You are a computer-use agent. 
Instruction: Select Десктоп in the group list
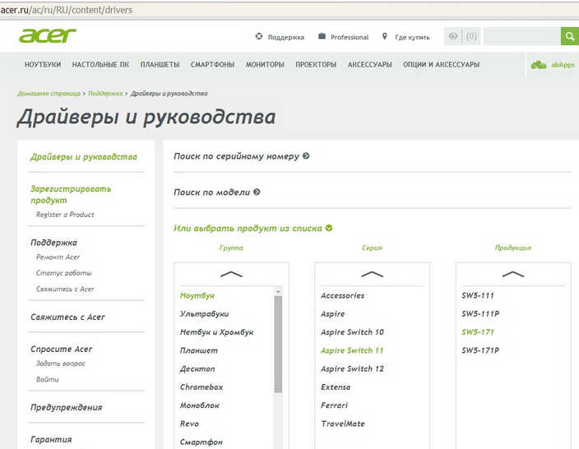tap(197, 369)
